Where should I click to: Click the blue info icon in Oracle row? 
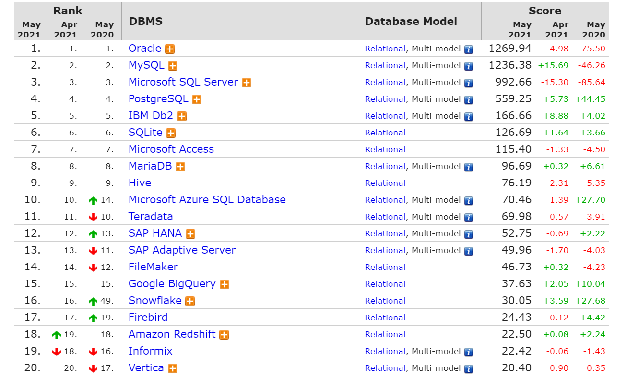pyautogui.click(x=469, y=49)
